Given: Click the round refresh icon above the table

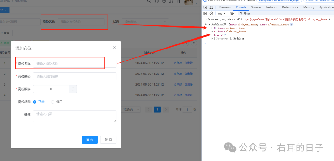Looking at the screenshot, I should click(194, 43).
